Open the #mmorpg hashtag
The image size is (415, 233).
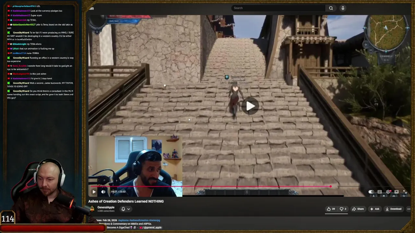tap(155, 220)
